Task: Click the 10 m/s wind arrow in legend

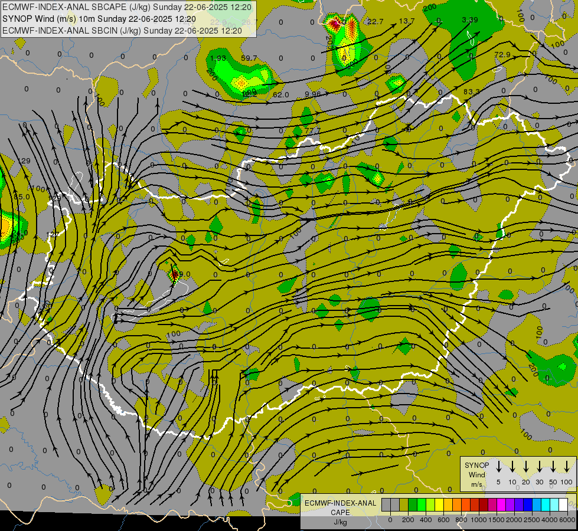Action: 512,467
